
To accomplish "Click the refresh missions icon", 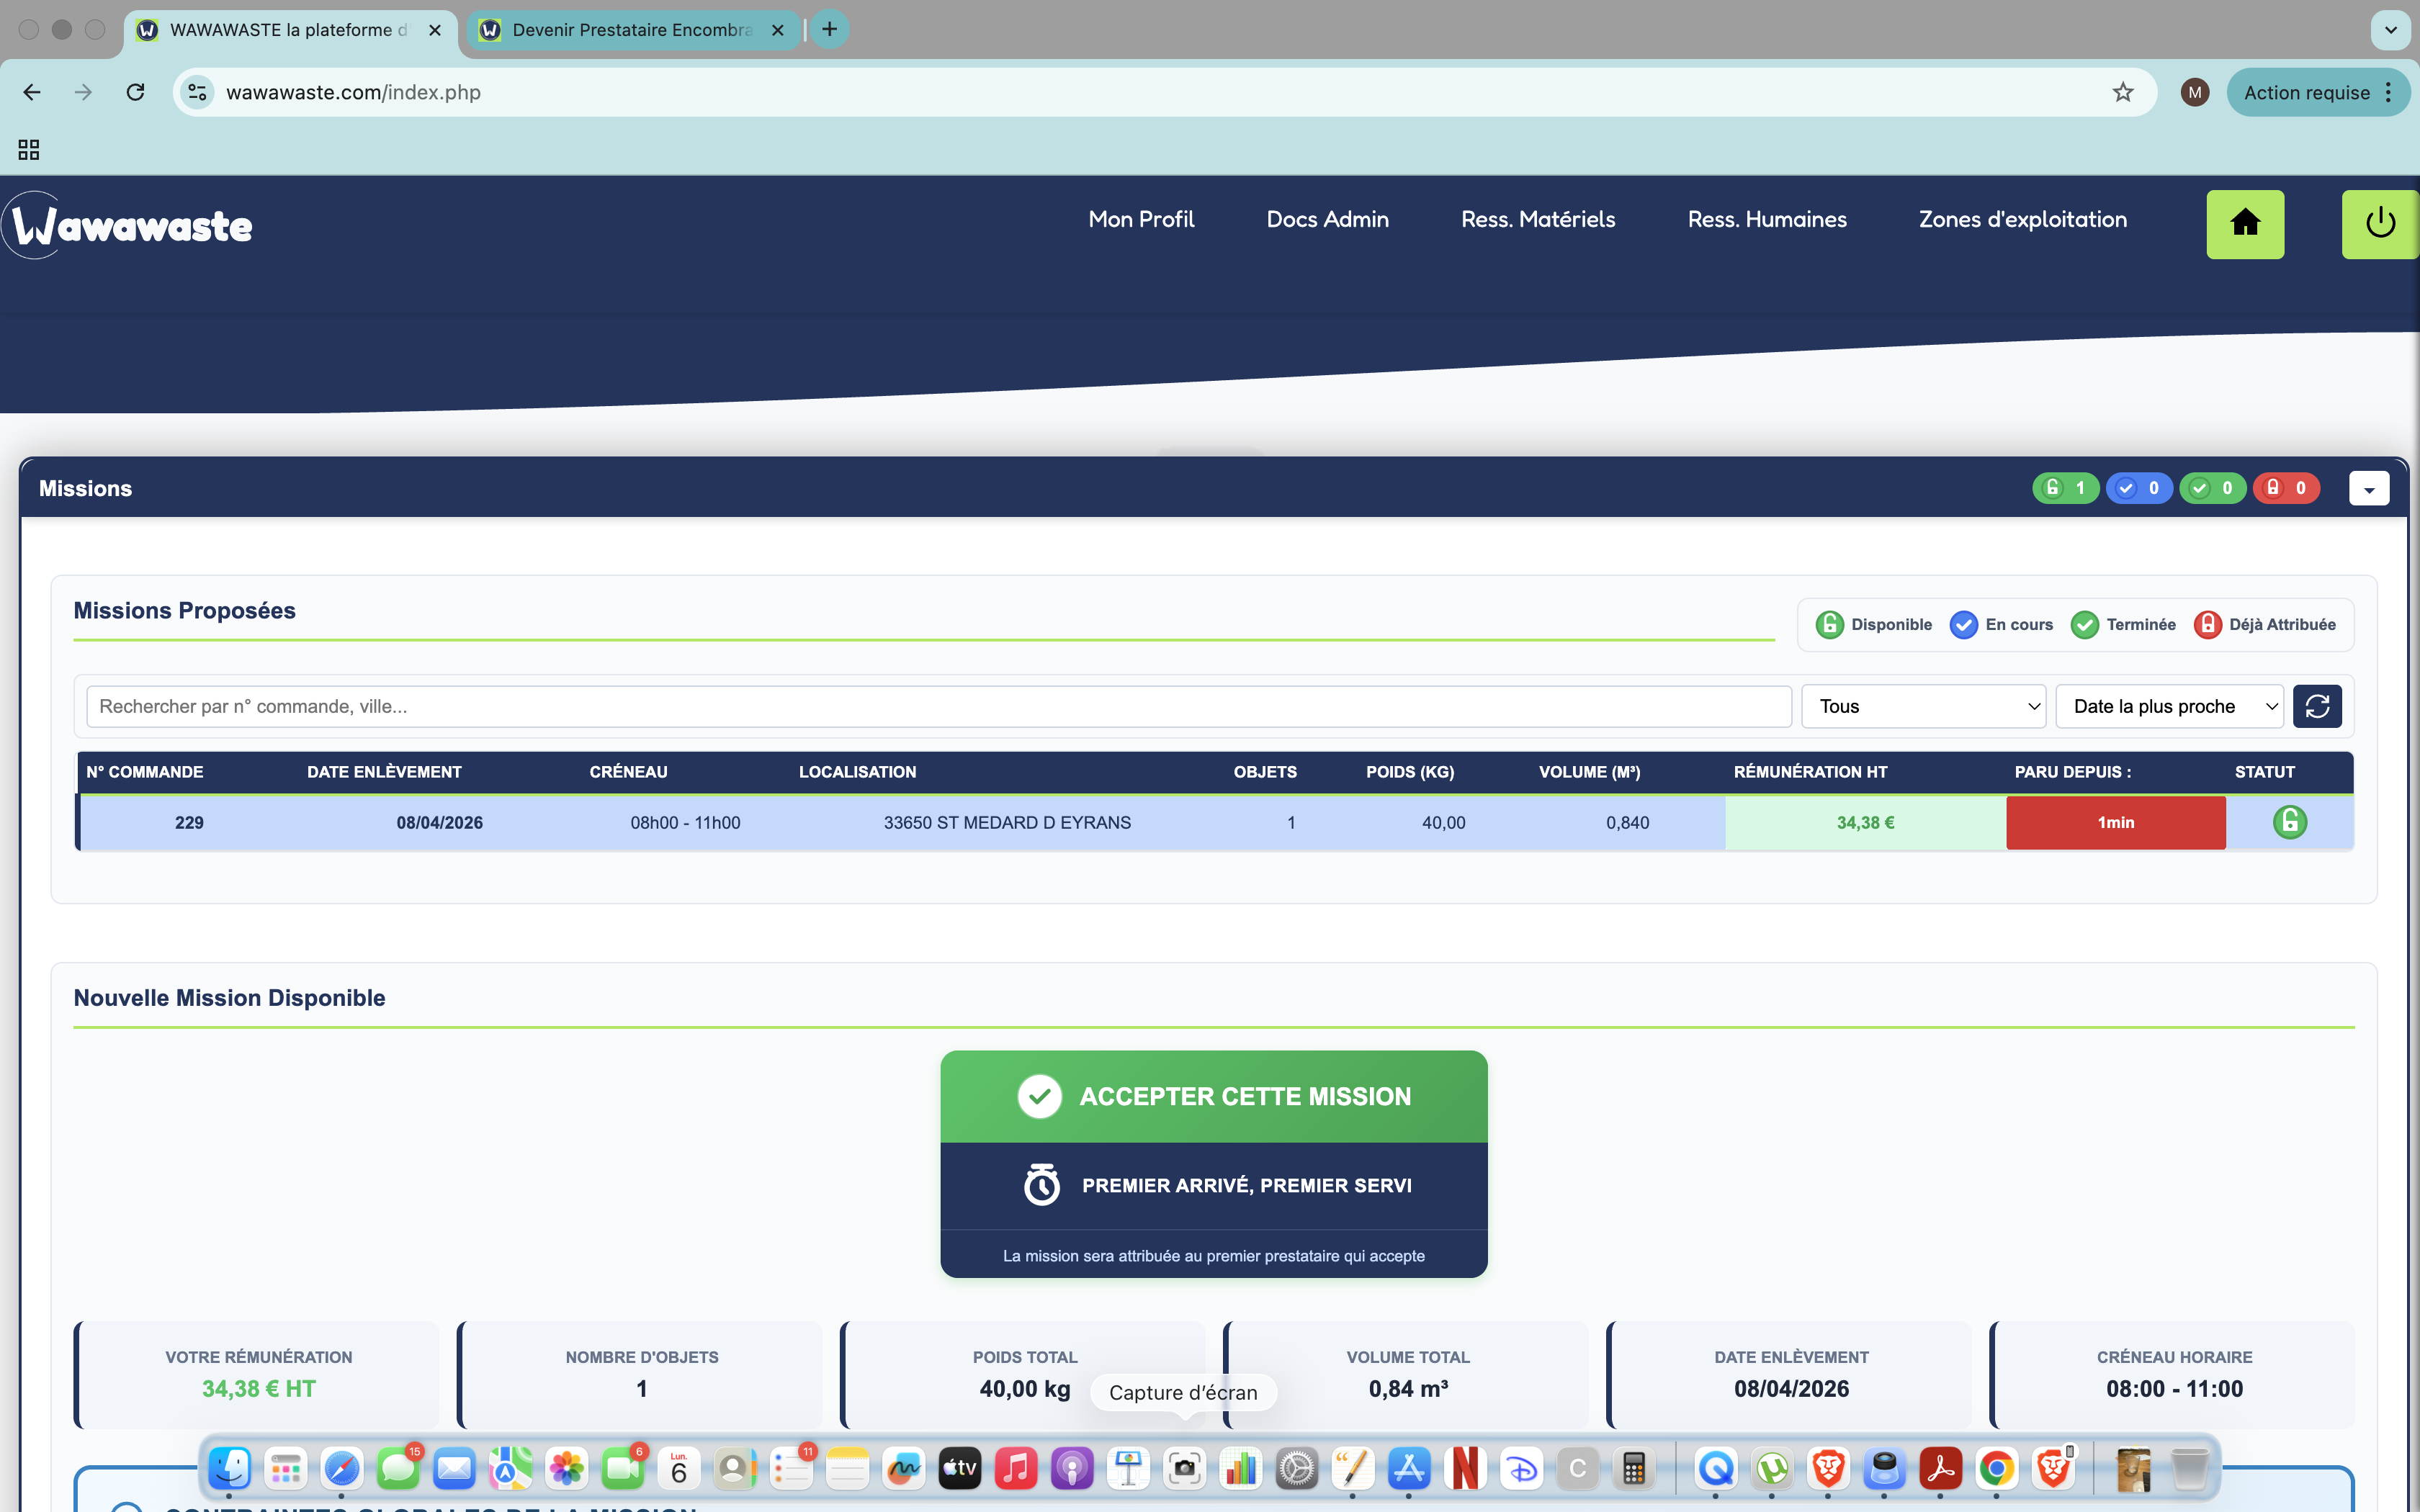I will pyautogui.click(x=2318, y=705).
